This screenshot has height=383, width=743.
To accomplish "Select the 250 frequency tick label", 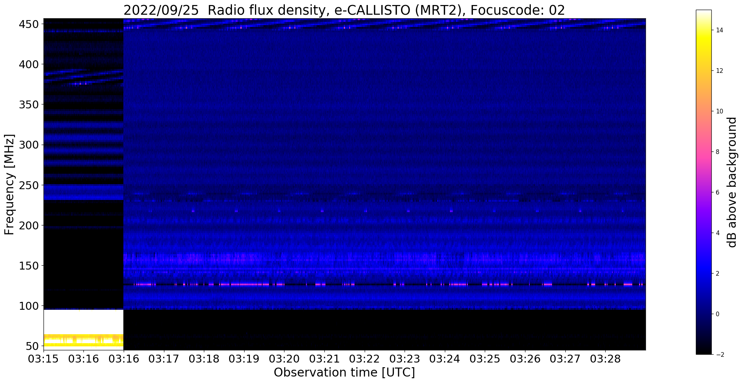I will click(x=28, y=185).
